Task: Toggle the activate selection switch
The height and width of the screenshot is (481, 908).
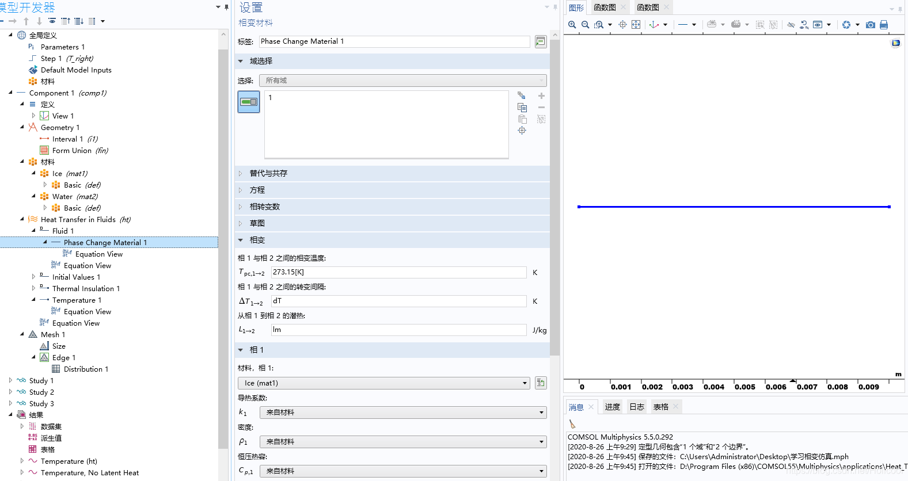Action: click(249, 102)
